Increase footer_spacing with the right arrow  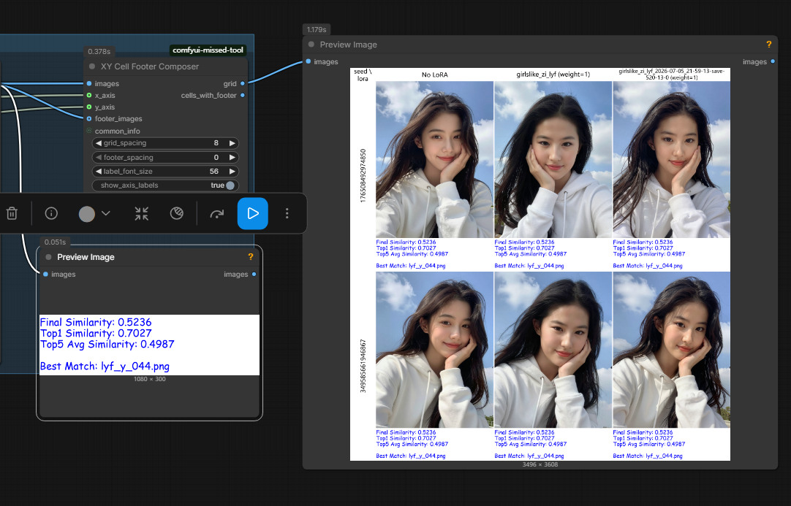pos(232,157)
